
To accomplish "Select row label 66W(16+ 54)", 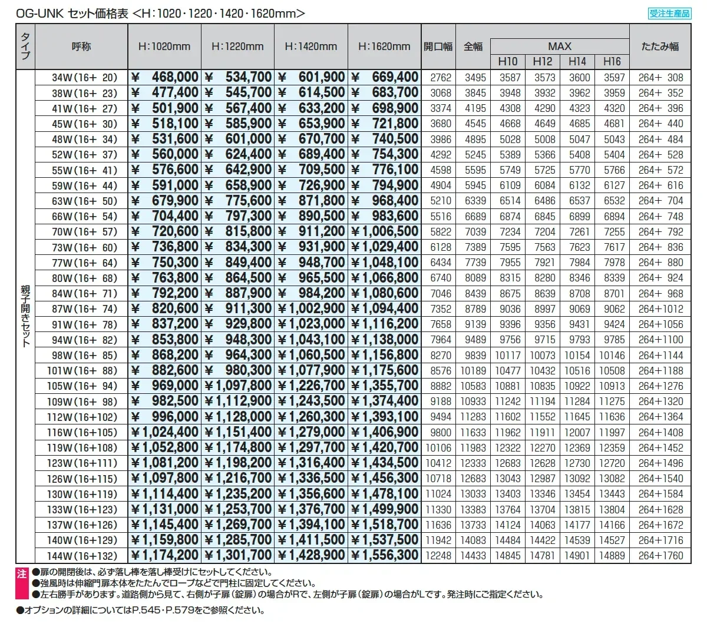I will [x=84, y=216].
